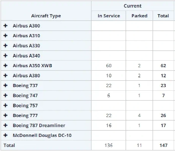
Task: Click the In Service column header
Action: 109,16
